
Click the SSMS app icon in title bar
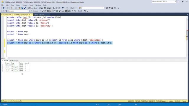tap(3, 2)
